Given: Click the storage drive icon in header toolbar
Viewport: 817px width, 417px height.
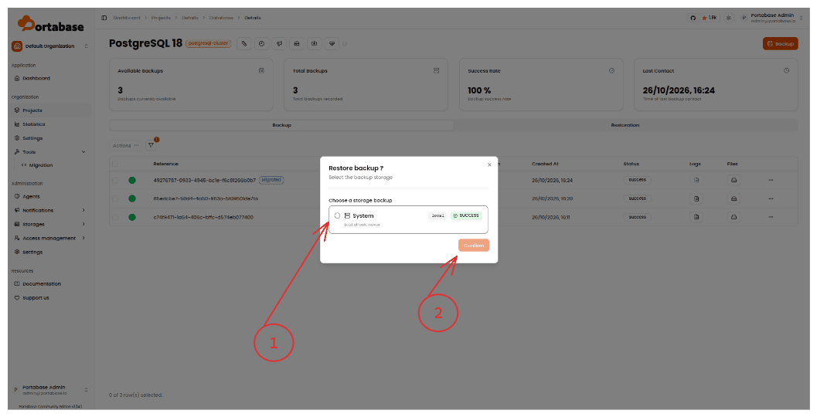Looking at the screenshot, I should coord(297,44).
